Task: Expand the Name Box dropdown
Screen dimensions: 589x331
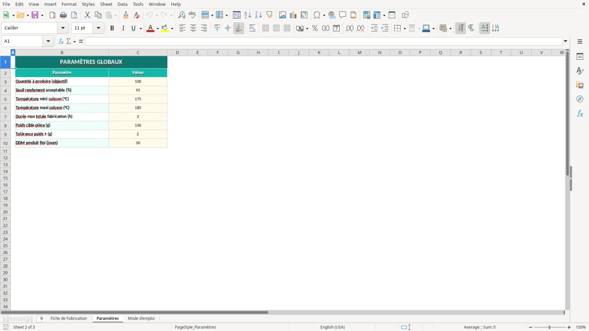Action: click(49, 41)
